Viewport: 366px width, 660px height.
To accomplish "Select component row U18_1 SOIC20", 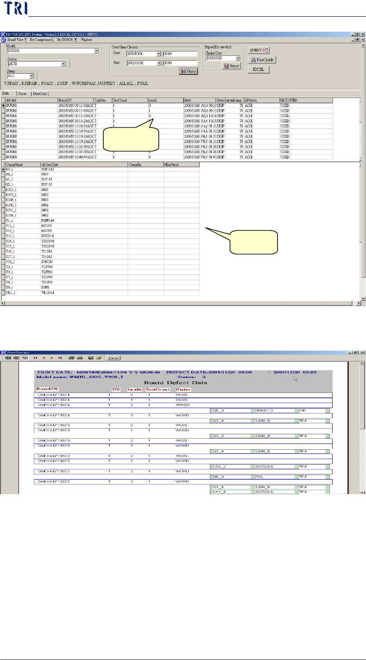I will tap(102, 261).
